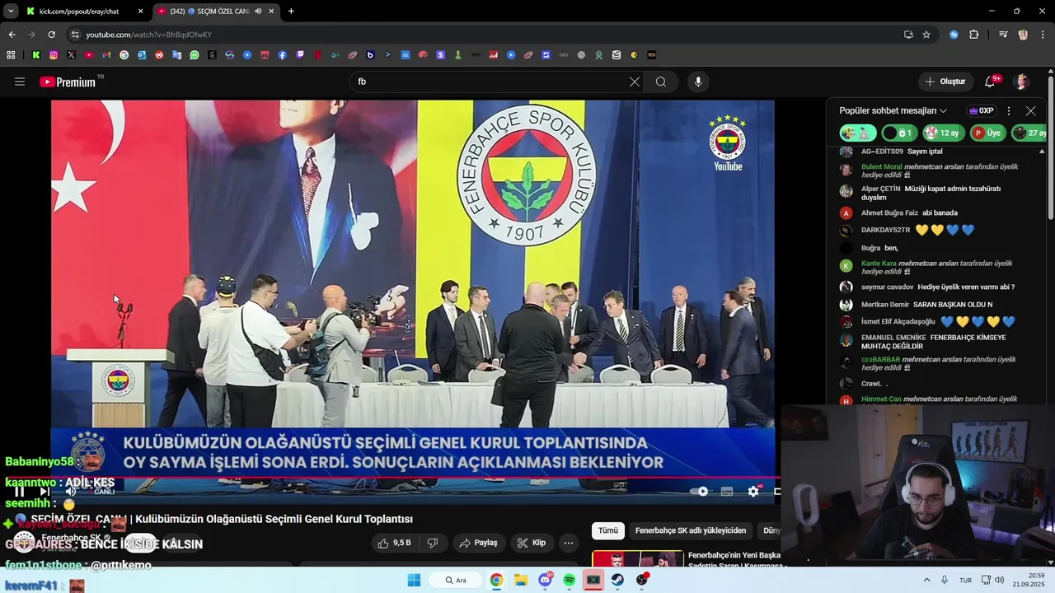Open the Kick bookmark
1055x593 pixels.
point(36,55)
